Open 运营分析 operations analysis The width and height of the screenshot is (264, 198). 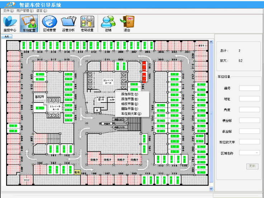pos(69,24)
